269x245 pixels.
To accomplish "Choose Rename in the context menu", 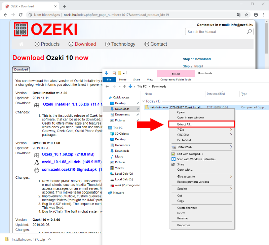I will click(x=202, y=218).
